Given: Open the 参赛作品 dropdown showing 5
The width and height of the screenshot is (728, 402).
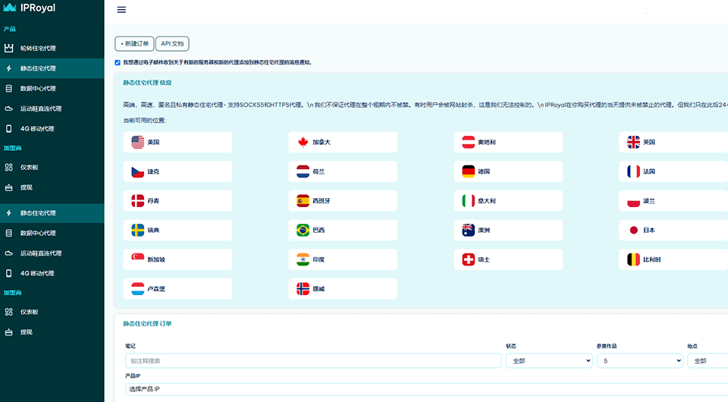Looking at the screenshot, I should click(639, 361).
